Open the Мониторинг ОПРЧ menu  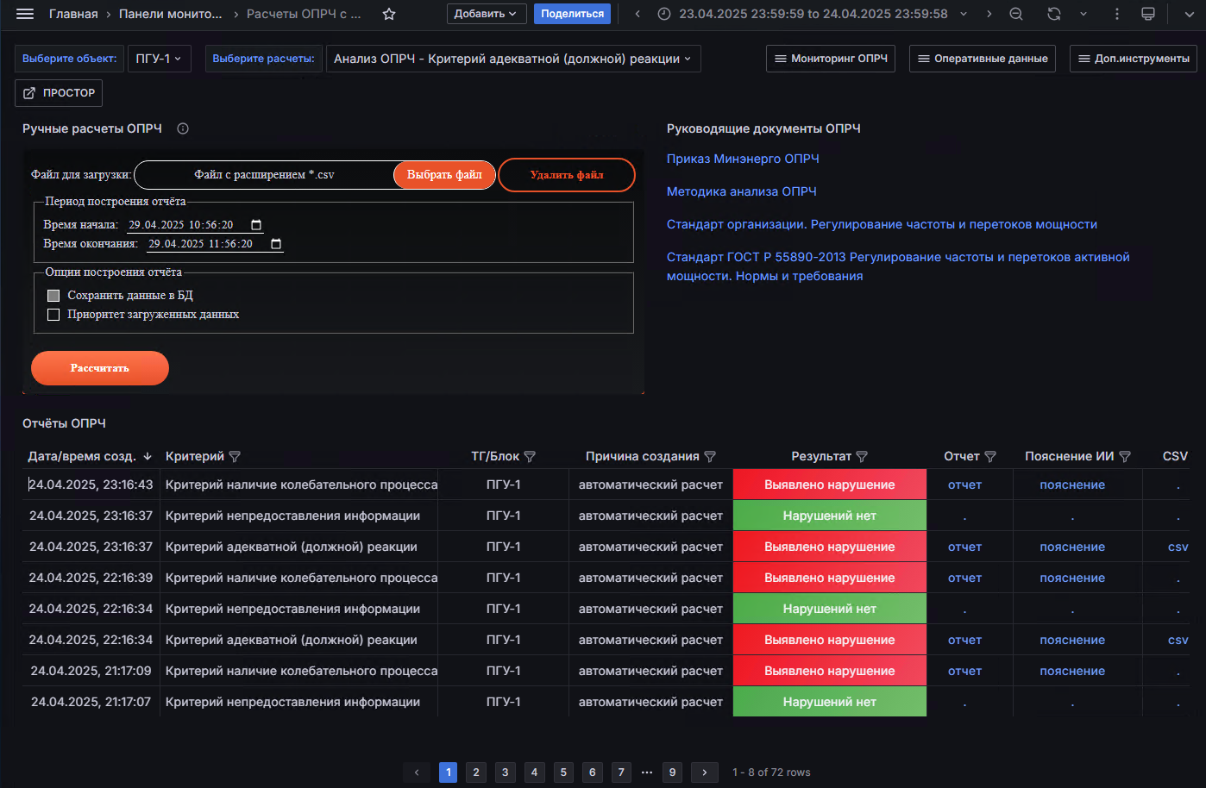pyautogui.click(x=830, y=59)
